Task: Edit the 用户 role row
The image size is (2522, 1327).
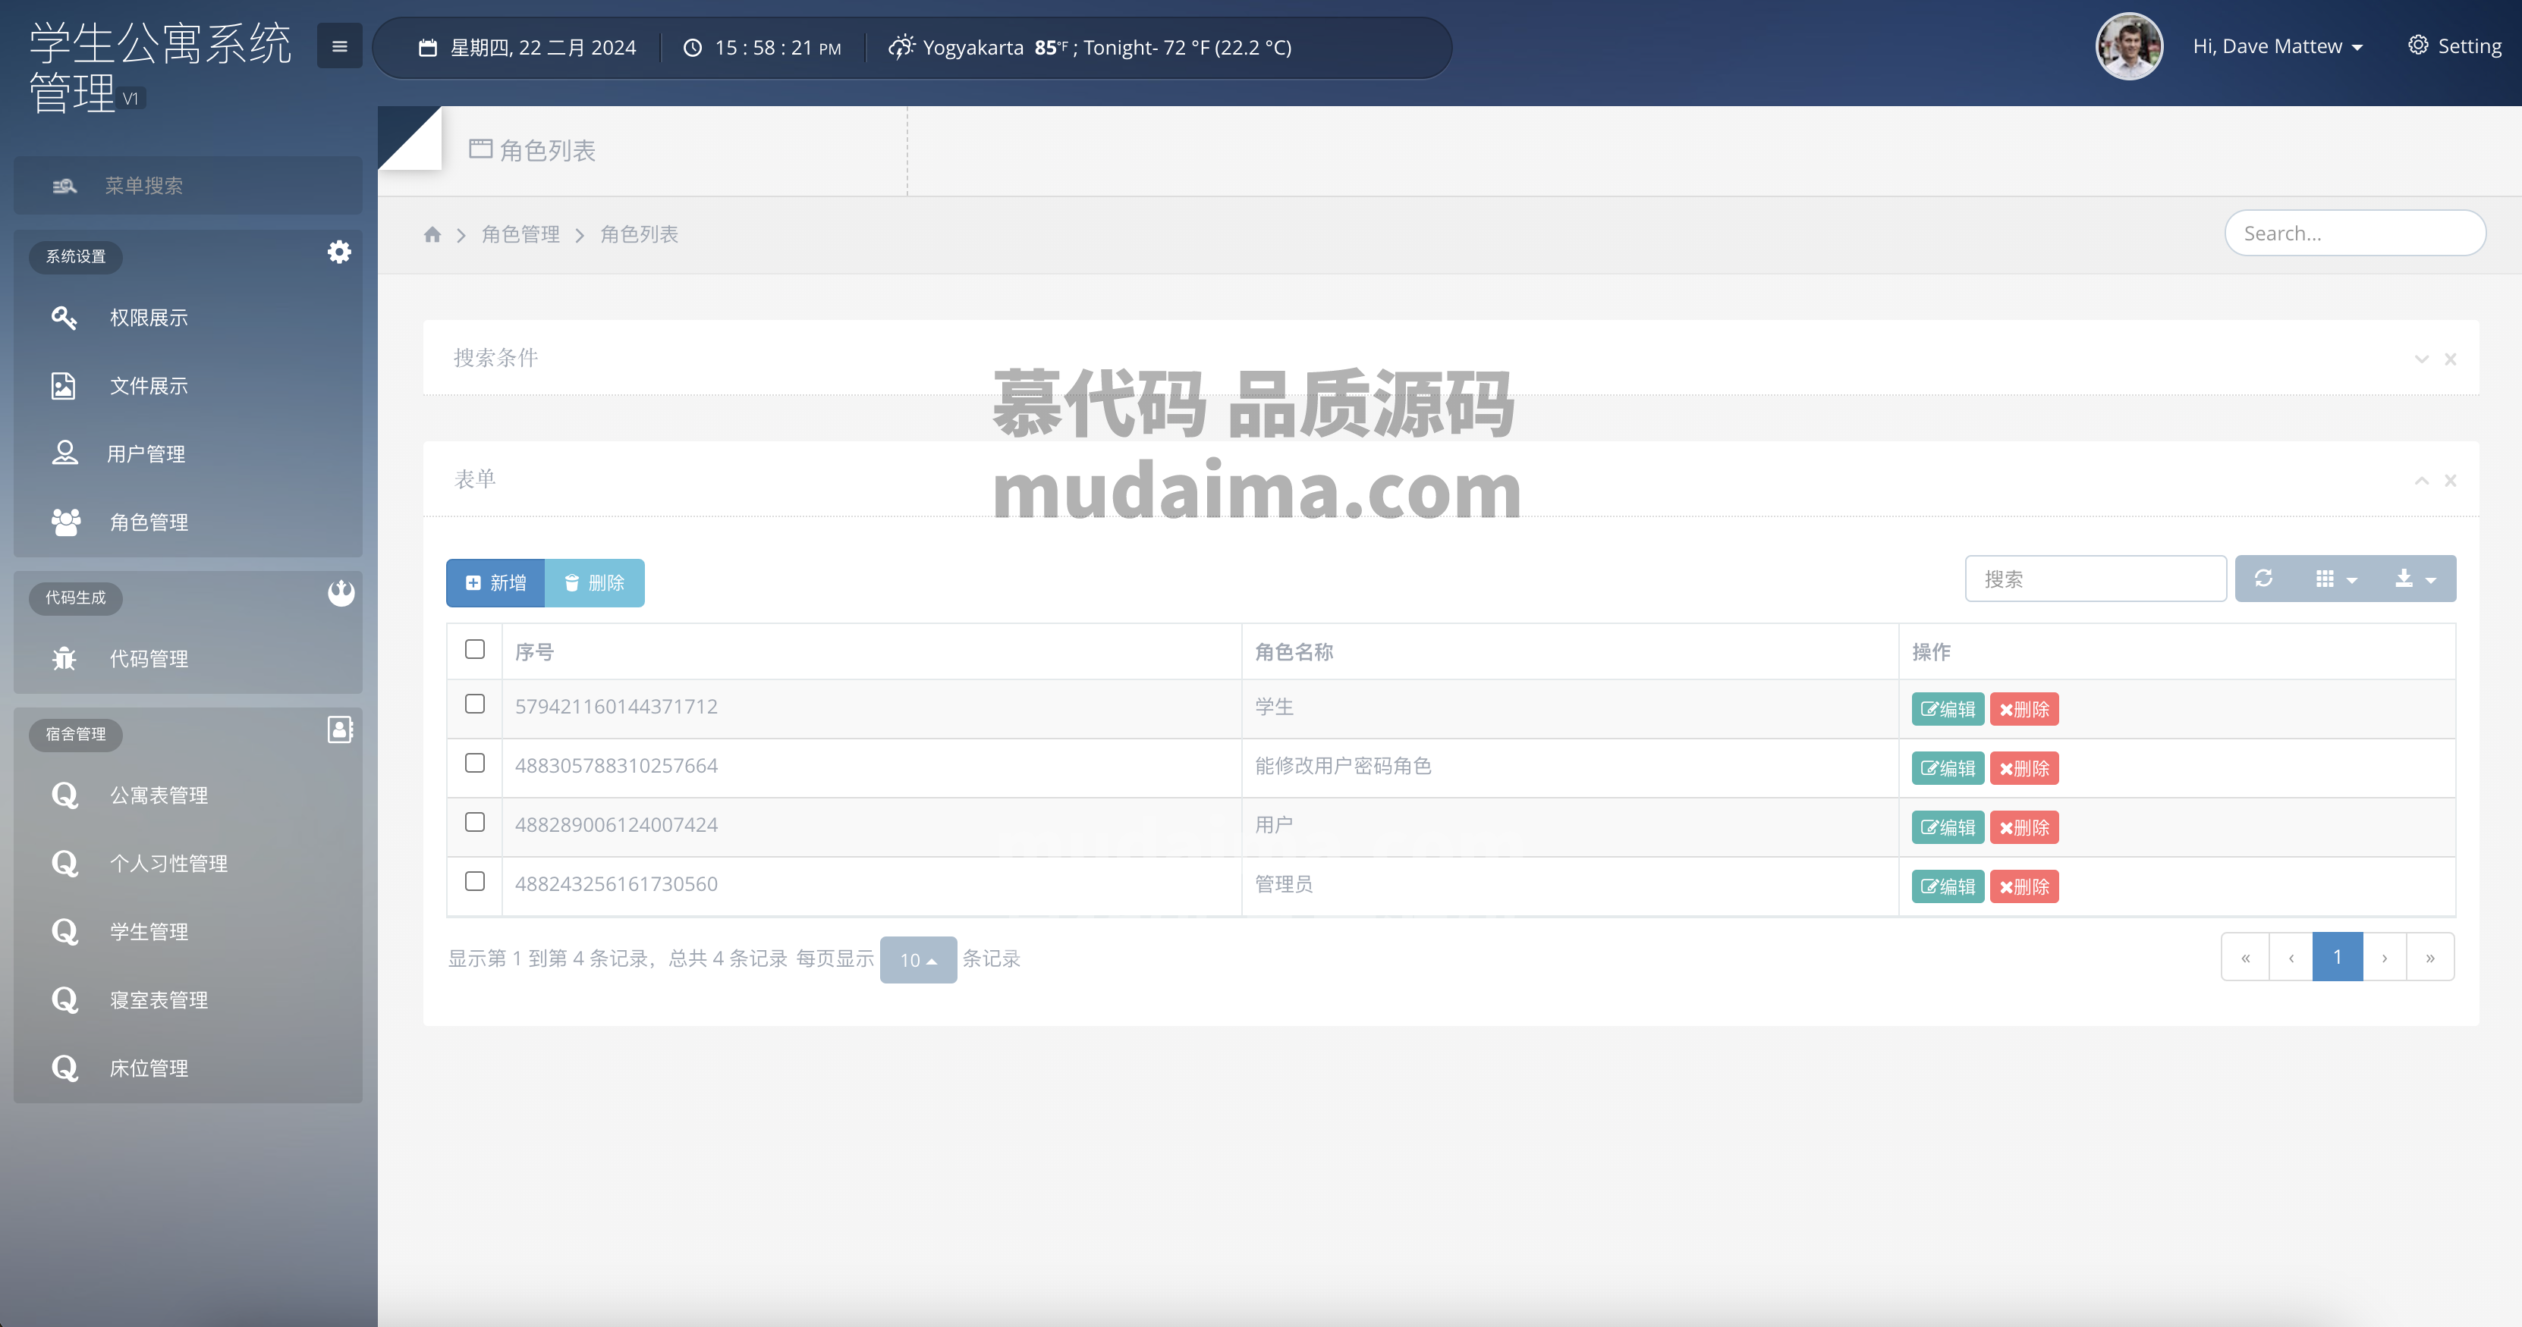Action: click(1948, 828)
